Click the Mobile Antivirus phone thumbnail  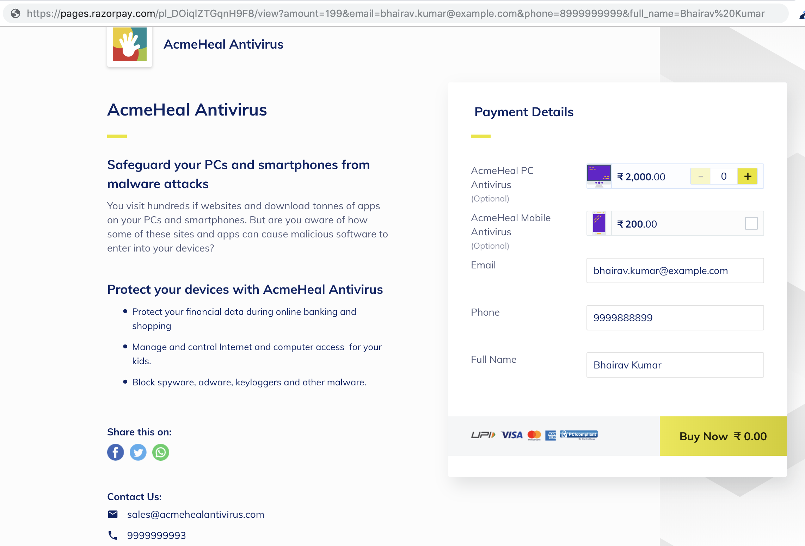coord(599,223)
